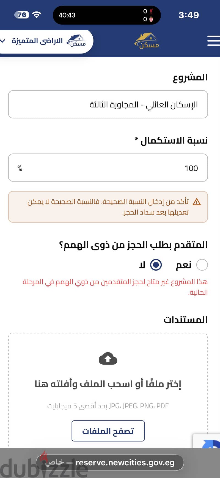The height and width of the screenshot is (478, 220).
Task: Tap the blue Maskan house logo in pill
Action: tap(76, 41)
